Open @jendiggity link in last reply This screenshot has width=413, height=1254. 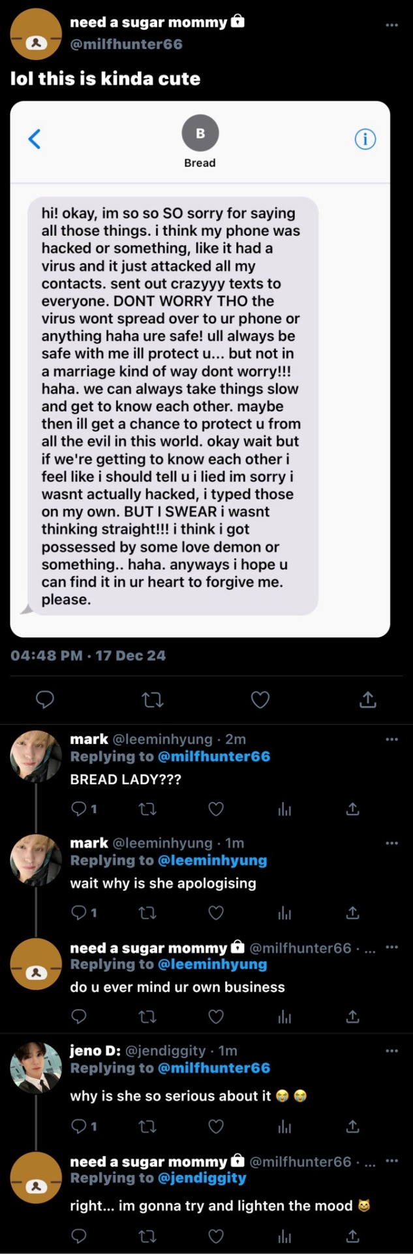click(x=202, y=1178)
